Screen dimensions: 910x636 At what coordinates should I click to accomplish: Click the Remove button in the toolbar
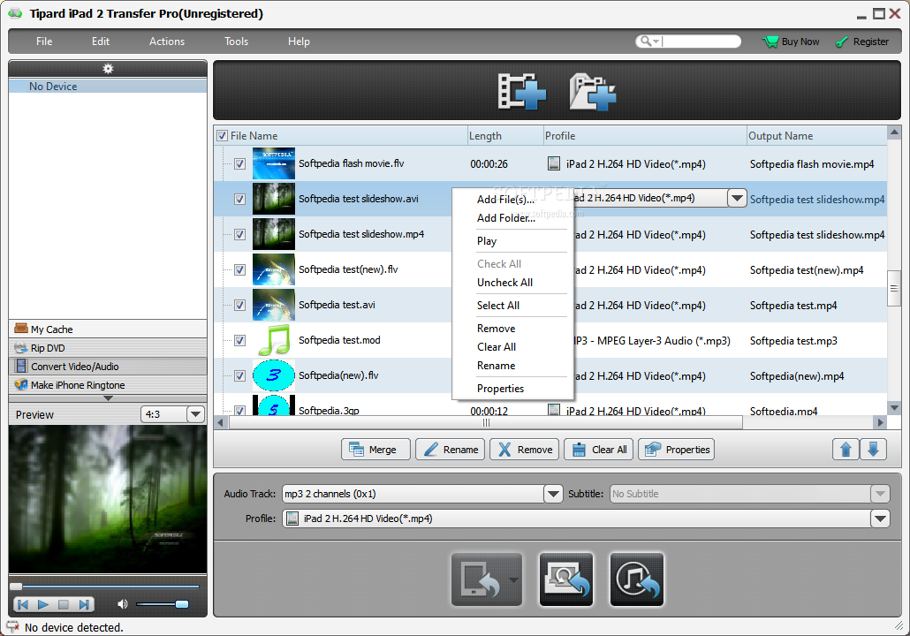[524, 449]
